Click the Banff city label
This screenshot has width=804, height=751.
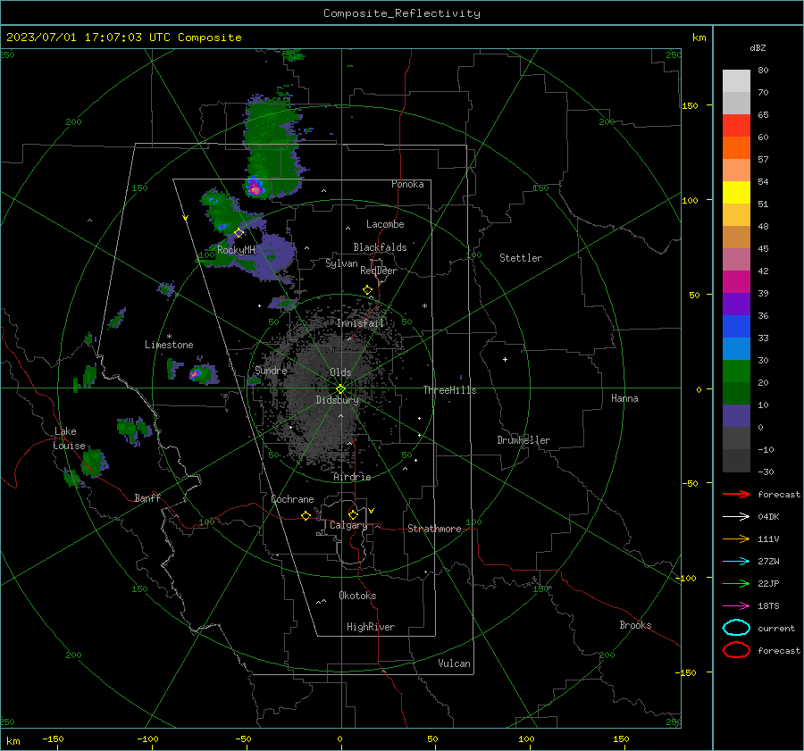[147, 498]
